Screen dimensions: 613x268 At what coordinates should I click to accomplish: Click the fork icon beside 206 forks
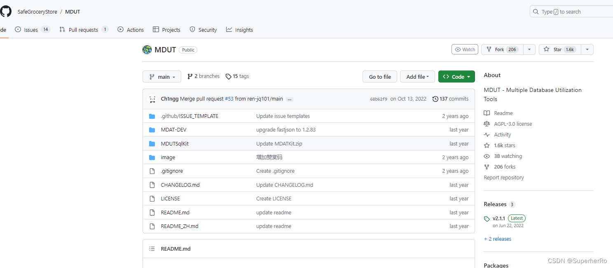click(x=487, y=167)
